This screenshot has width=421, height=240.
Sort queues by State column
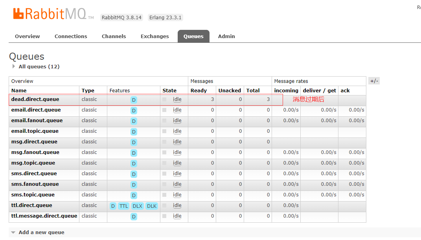(169, 91)
